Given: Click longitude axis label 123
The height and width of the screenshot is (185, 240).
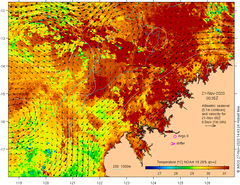Looking at the screenshot, I should (127, 183).
